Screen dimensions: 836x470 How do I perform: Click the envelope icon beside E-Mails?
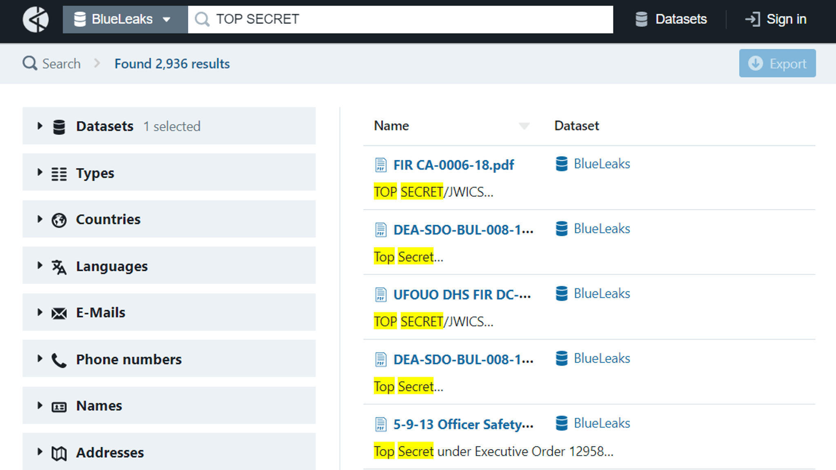pos(59,313)
